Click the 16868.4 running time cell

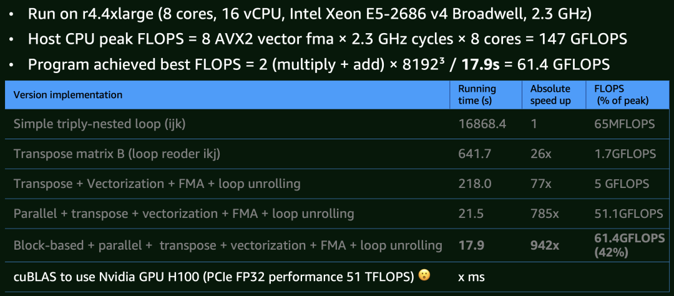click(482, 124)
